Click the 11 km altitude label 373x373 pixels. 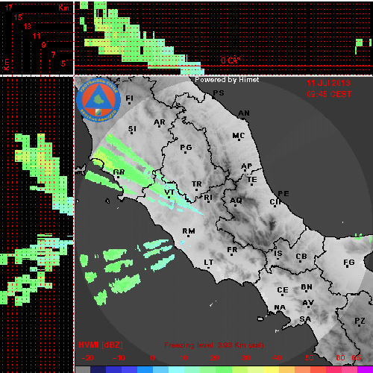click(37, 36)
